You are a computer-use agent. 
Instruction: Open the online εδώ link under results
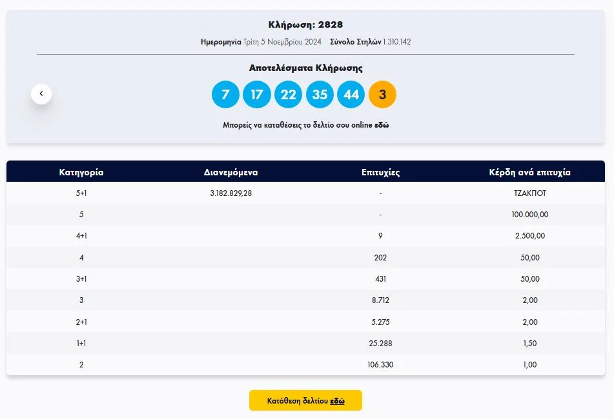(382, 125)
